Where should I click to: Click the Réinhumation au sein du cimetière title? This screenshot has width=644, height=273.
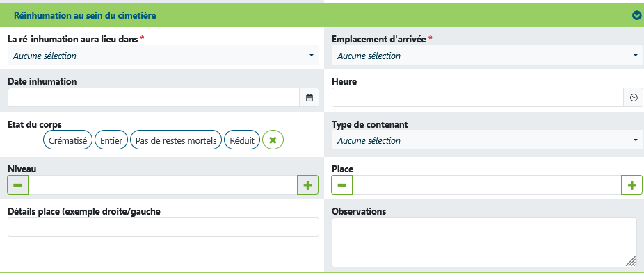pos(85,15)
